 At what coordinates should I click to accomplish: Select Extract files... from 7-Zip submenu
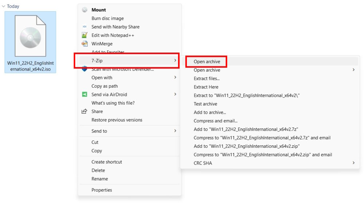[x=206, y=78]
